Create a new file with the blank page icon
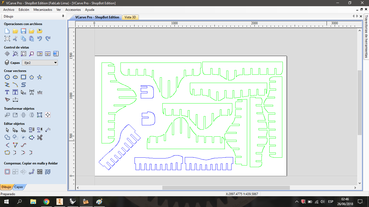Viewport: 369px width, 207px height. [7, 31]
